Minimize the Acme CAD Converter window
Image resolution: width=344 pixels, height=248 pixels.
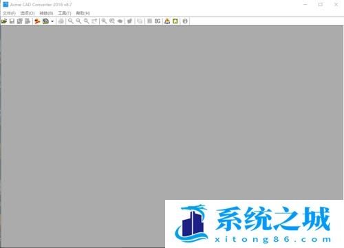(305, 4)
